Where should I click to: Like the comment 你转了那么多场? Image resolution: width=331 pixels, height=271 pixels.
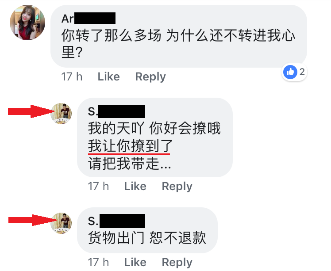click(x=109, y=76)
